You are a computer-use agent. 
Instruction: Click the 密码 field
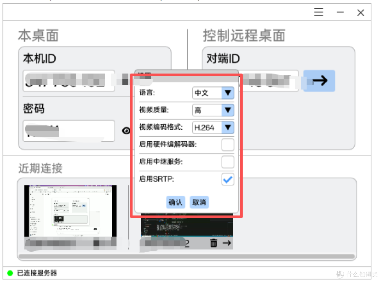(69, 131)
